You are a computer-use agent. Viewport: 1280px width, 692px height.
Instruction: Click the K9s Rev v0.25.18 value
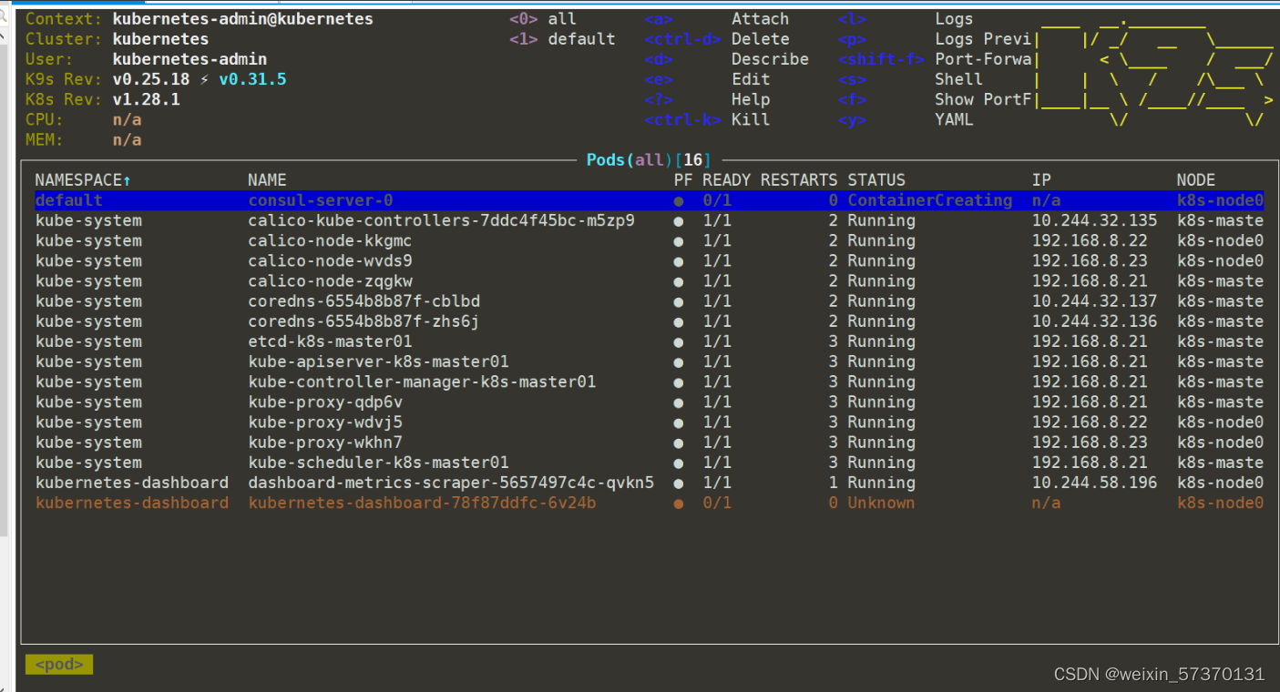pos(151,79)
